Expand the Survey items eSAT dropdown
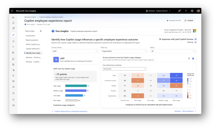The image size is (217, 131). [x=75, y=51]
